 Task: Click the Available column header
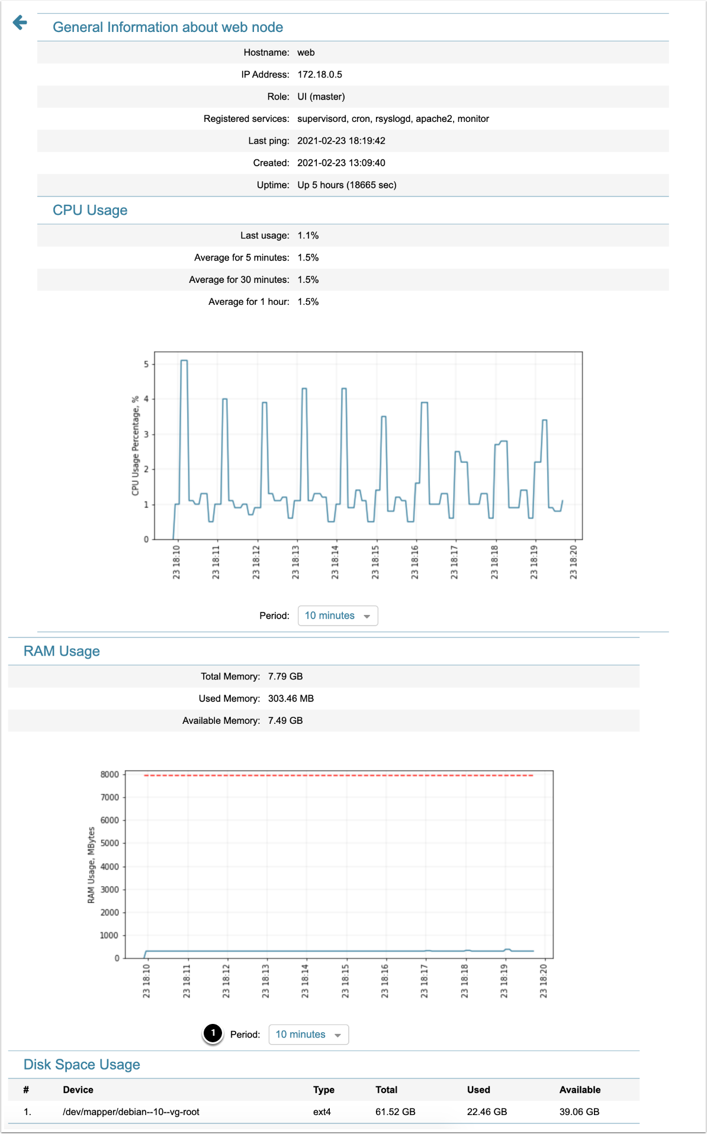[x=580, y=1090]
